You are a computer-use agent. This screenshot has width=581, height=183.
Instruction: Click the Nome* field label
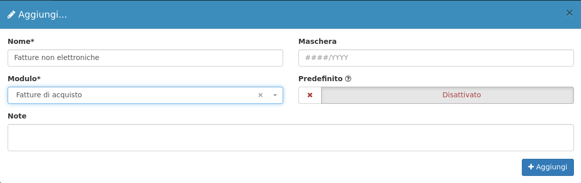point(21,41)
